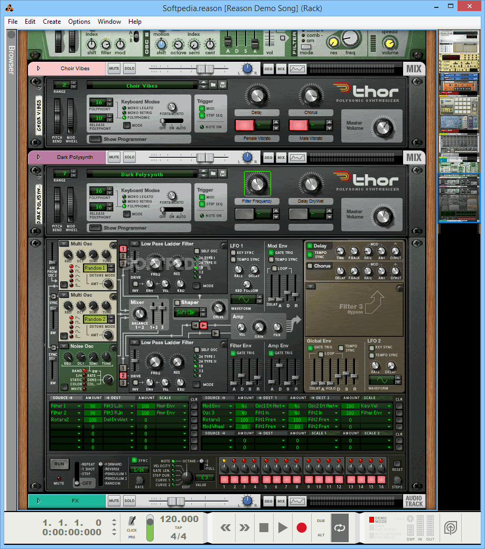Toggle the Shaper enable button
Viewport: 485px width, 549px height.
[178, 302]
